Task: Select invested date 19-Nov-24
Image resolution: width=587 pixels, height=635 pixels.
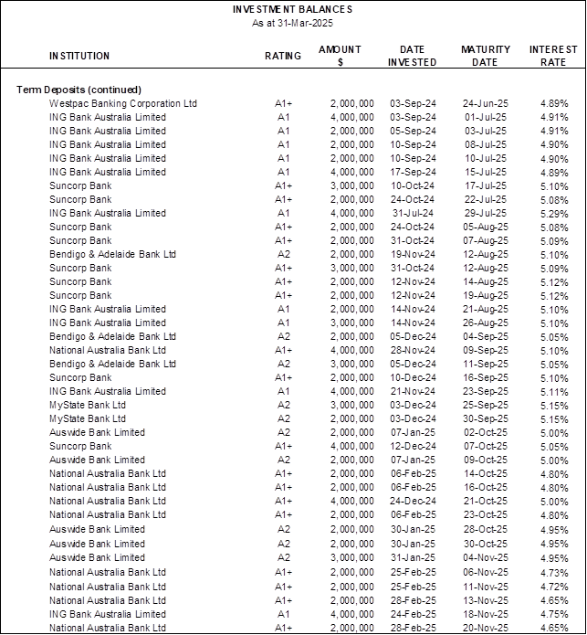Action: point(413,255)
